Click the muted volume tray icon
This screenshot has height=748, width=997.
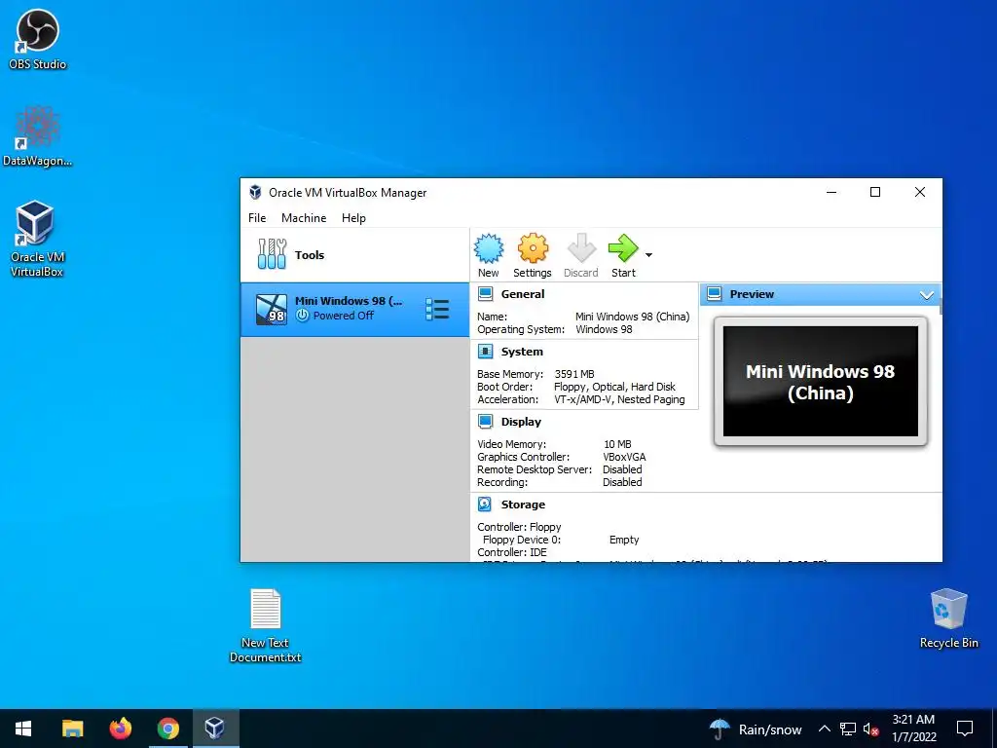[870, 729]
